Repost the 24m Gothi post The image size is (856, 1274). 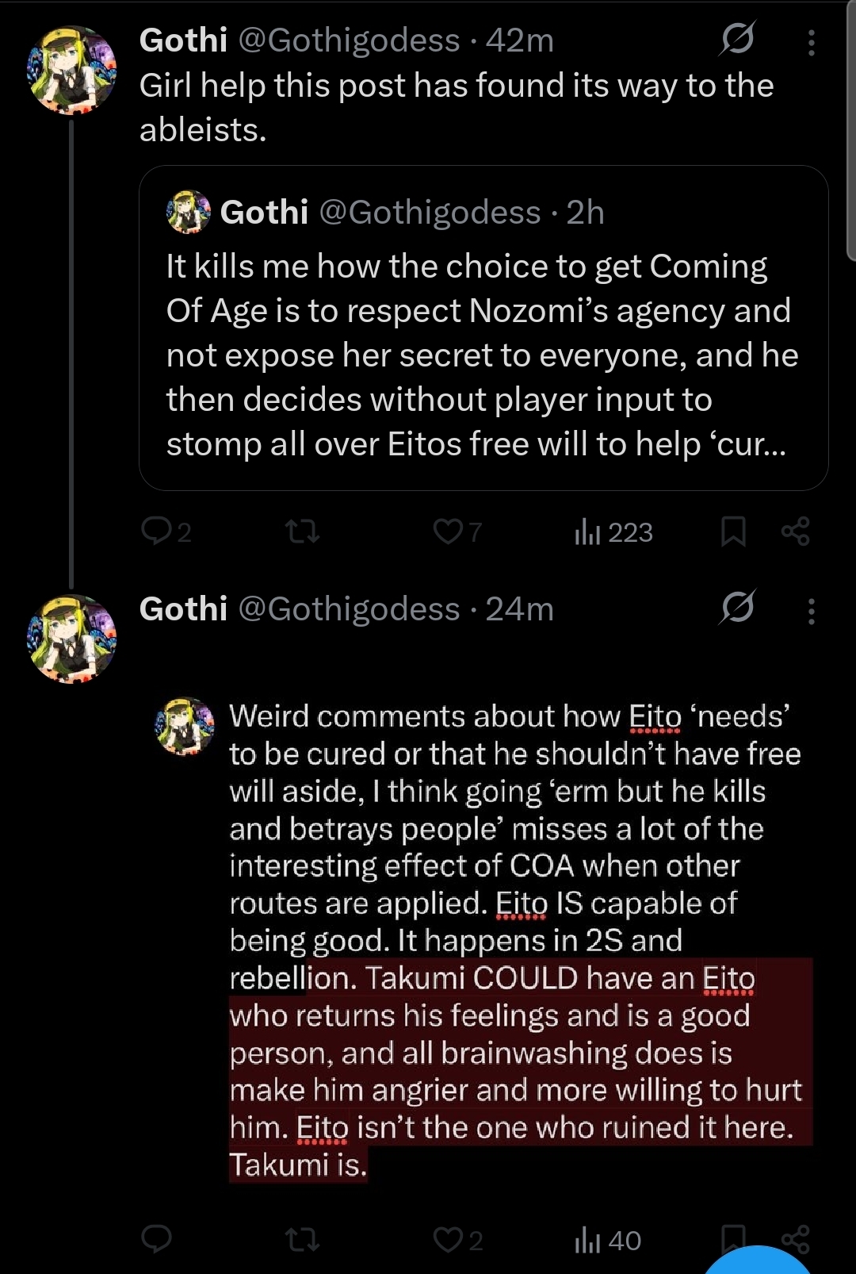pos(302,1239)
